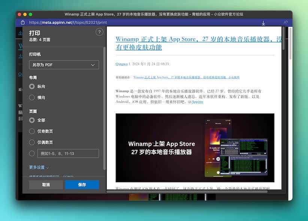Viewport: 308px width, 221px height.
Task: Select the custom page range radio button
Action: pos(32,153)
